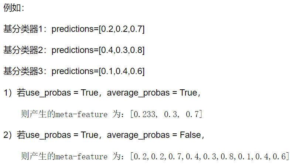293x166 pixels.
Task: Click the item number 1) marker
Action: point(8,93)
